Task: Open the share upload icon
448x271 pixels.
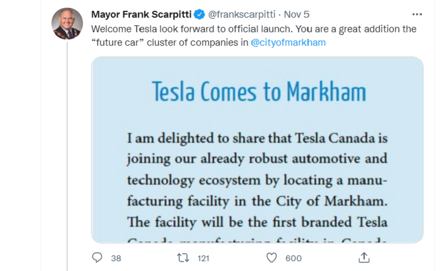Action: pos(364,258)
